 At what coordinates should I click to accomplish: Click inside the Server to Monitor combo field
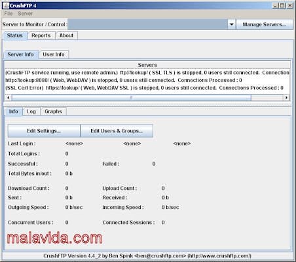tap(147, 24)
